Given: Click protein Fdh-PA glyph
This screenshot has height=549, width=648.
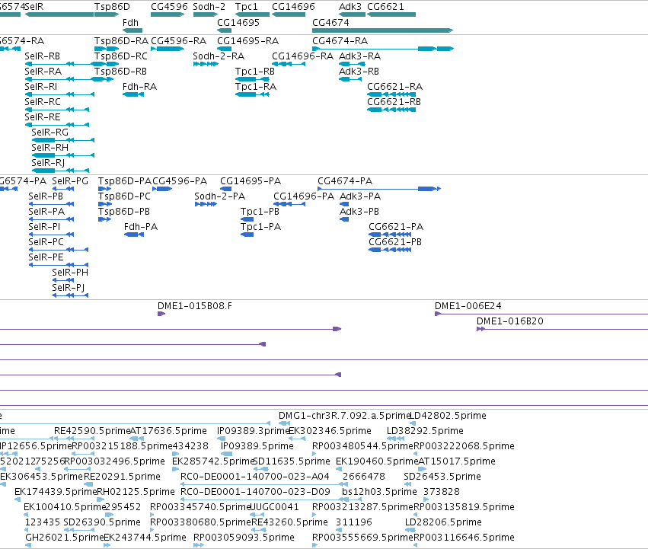Looking at the screenshot, I should pos(134,235).
